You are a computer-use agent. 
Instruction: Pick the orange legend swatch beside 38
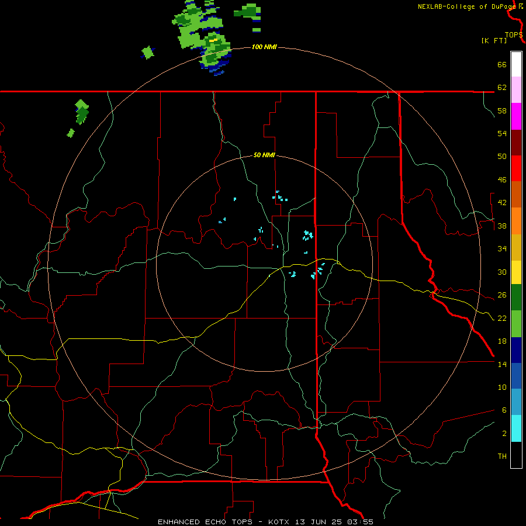[x=516, y=221]
